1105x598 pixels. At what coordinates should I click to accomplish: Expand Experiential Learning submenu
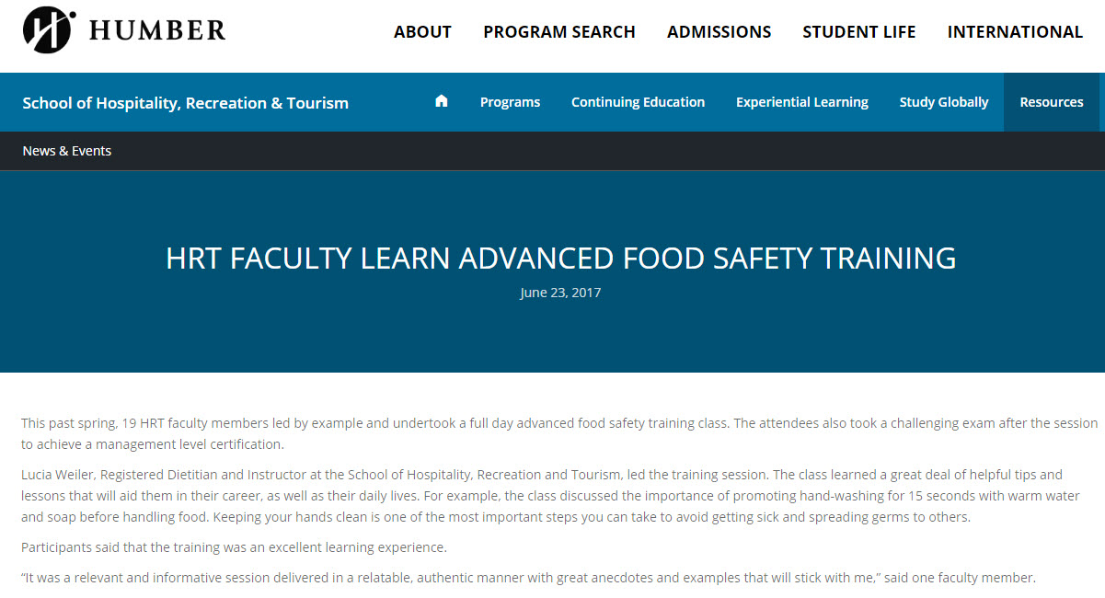click(802, 102)
